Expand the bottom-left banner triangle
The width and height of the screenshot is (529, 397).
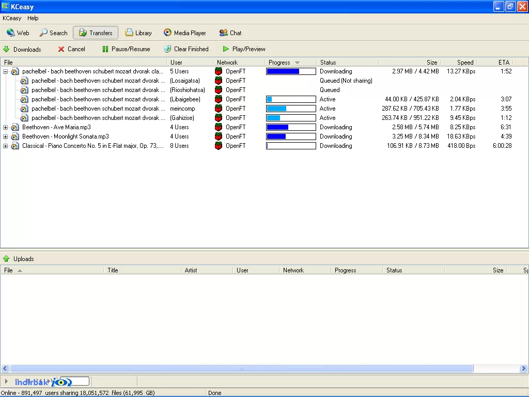[6, 381]
